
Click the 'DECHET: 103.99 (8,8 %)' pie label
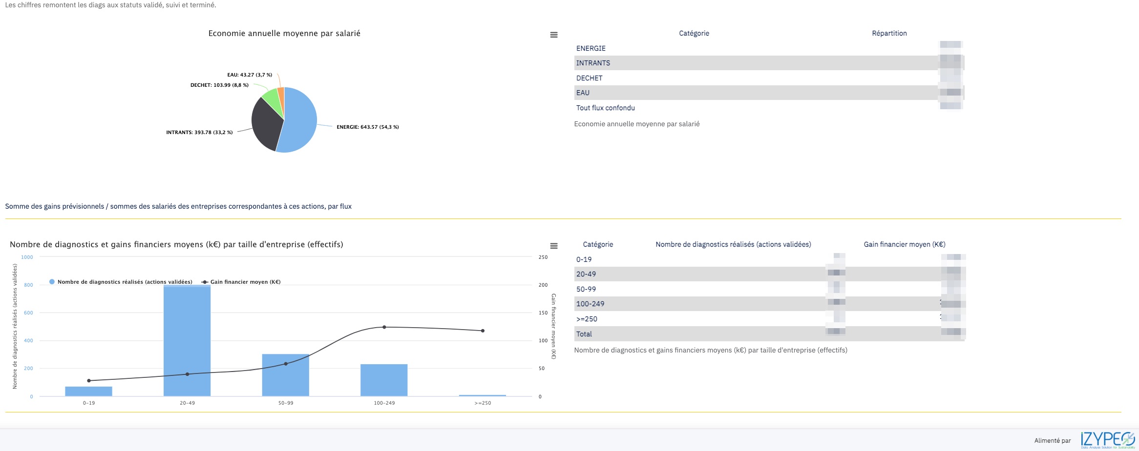click(x=219, y=85)
